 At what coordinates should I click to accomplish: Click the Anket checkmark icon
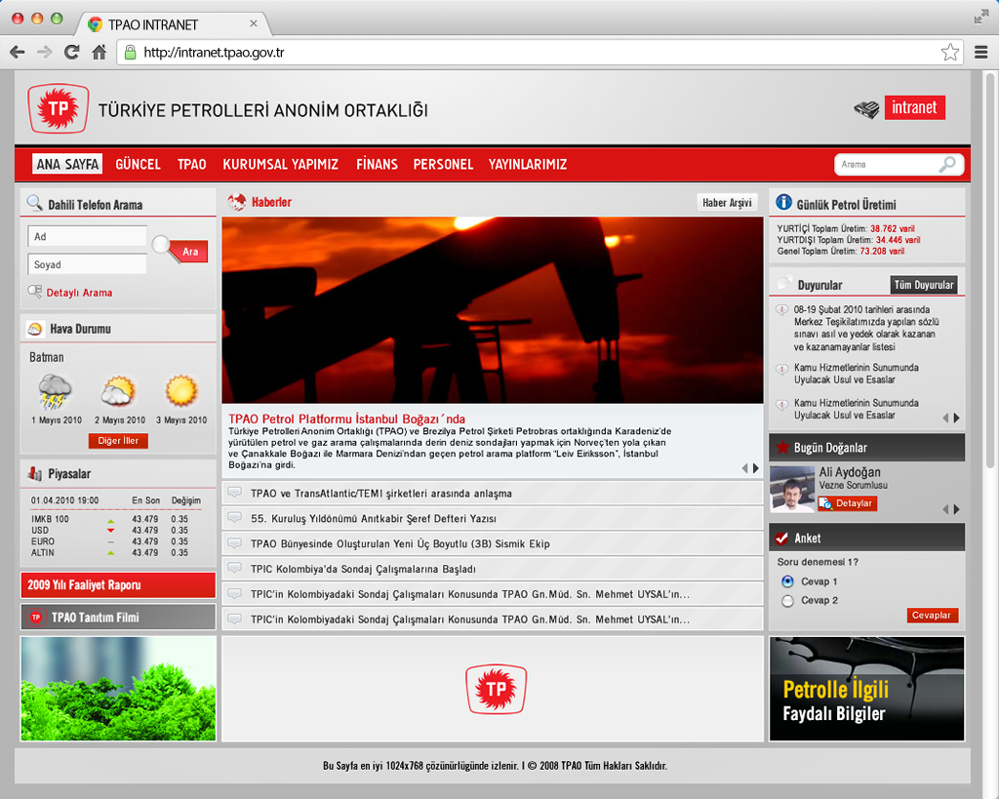[781, 539]
